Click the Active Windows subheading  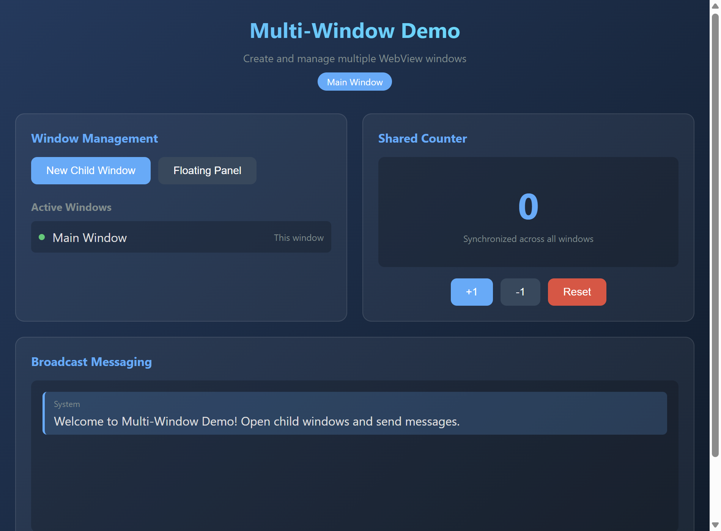point(71,207)
